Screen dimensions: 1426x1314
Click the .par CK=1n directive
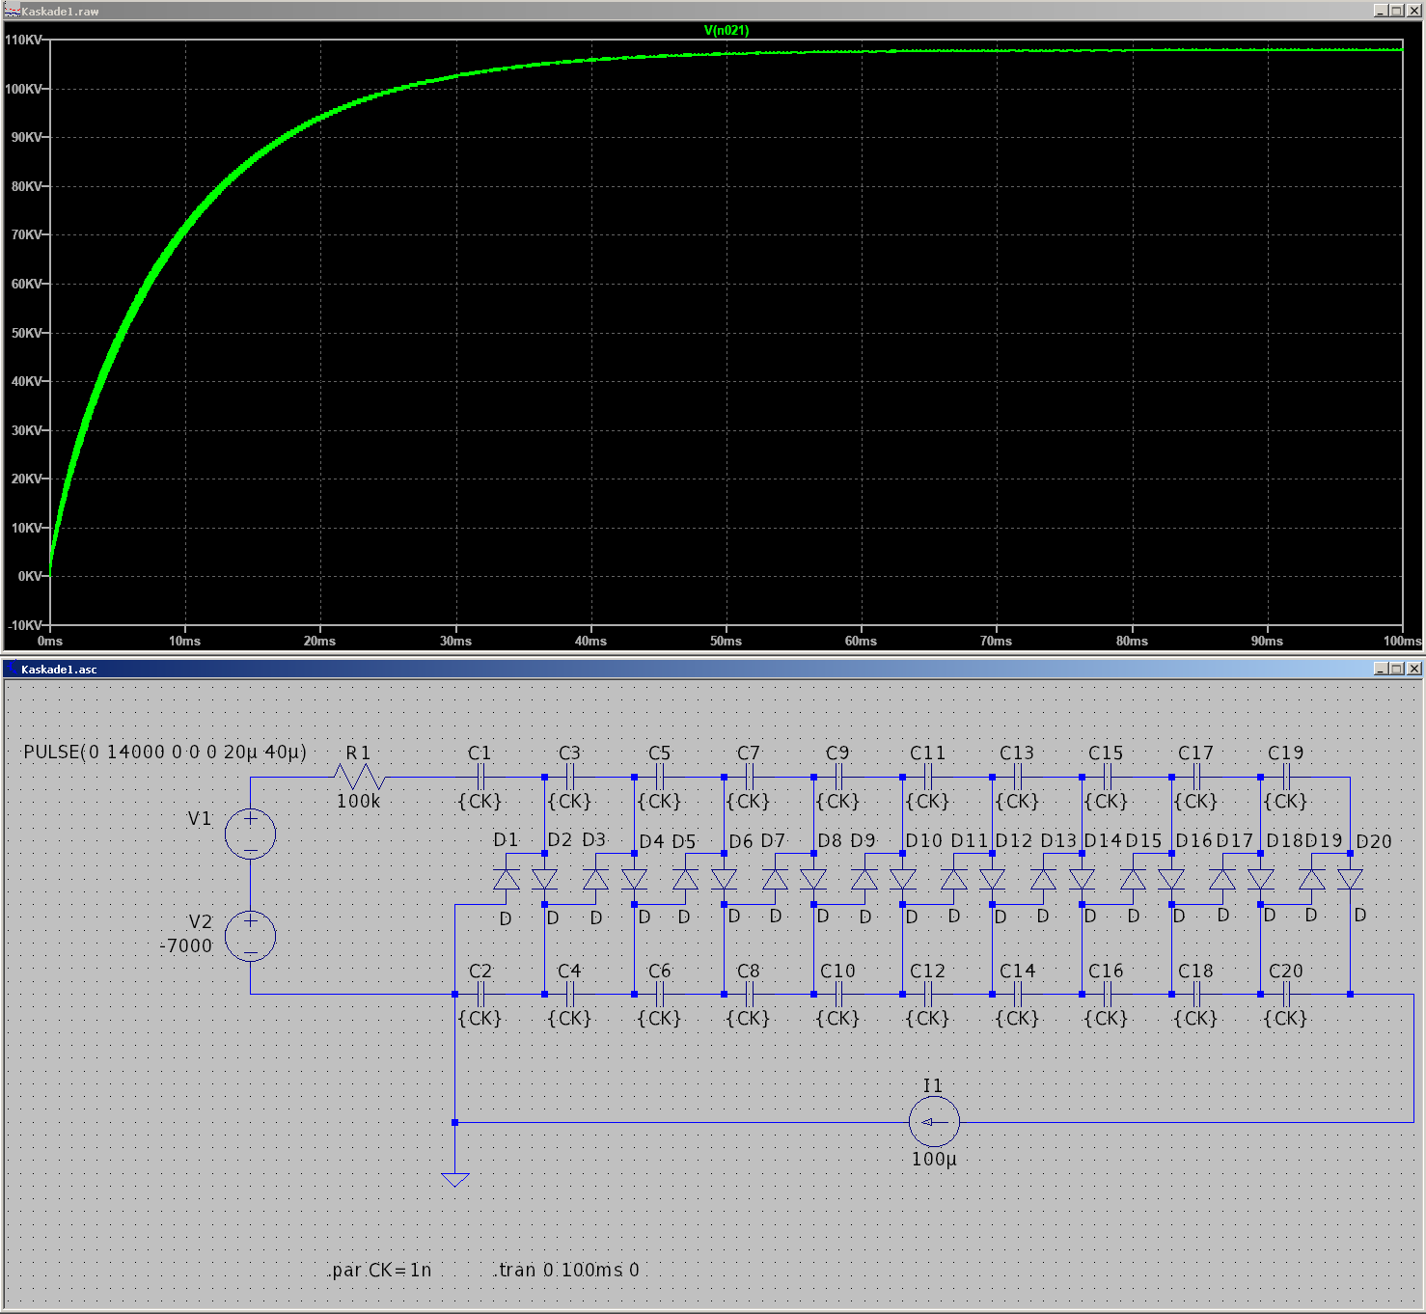tap(379, 1270)
